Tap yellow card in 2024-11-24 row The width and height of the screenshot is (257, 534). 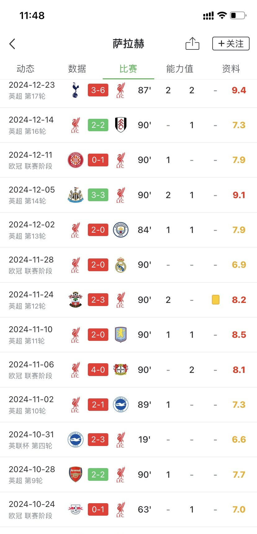point(215,300)
